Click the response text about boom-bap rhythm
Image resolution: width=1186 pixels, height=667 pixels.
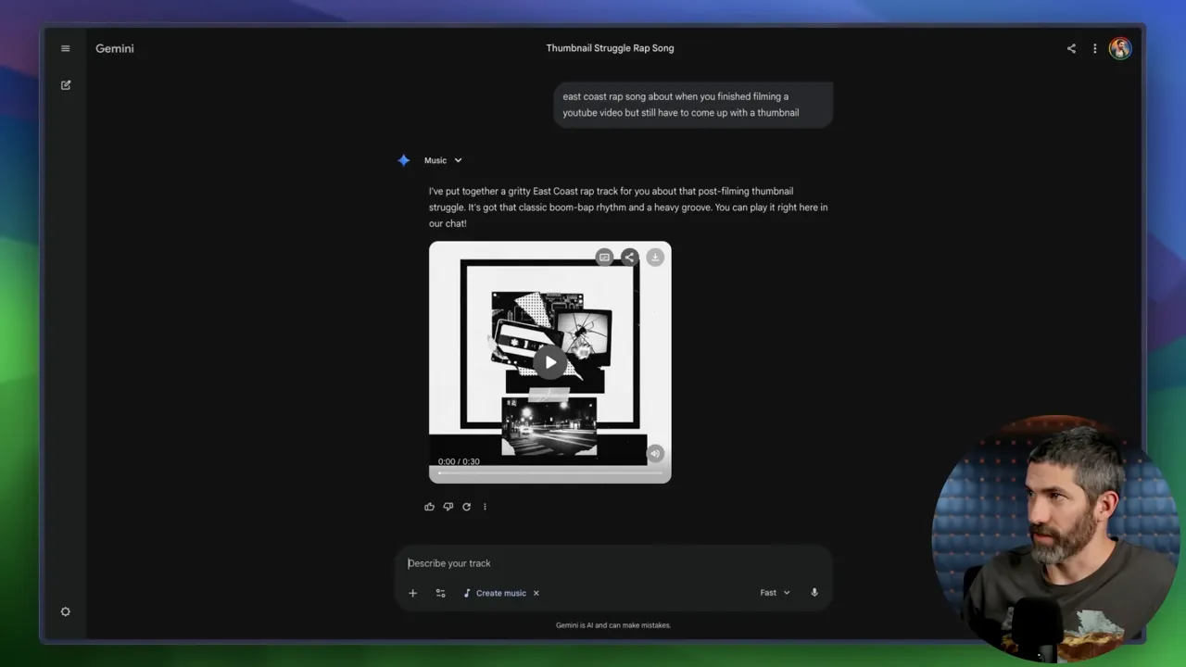click(628, 208)
